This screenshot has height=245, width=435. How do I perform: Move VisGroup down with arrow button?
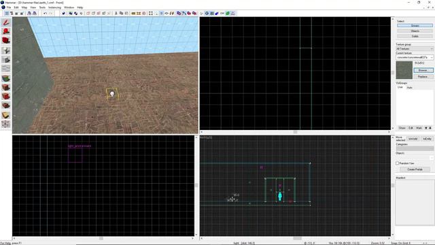coord(430,128)
